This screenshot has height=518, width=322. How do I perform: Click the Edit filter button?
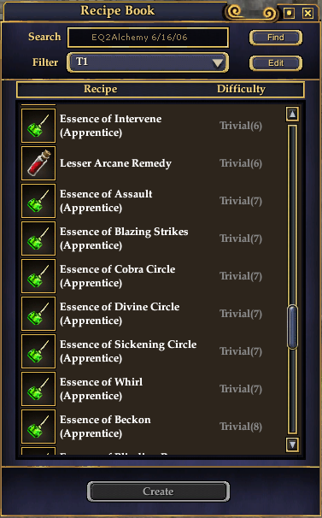[x=275, y=62]
